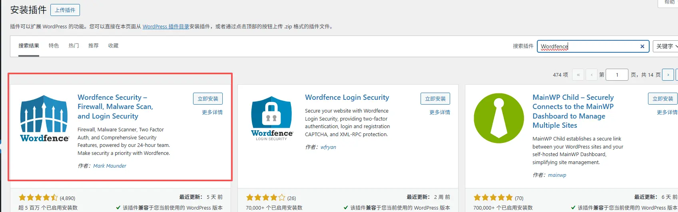The image size is (678, 212).
Task: Open the Wordfence Login Security title link
Action: click(347, 97)
